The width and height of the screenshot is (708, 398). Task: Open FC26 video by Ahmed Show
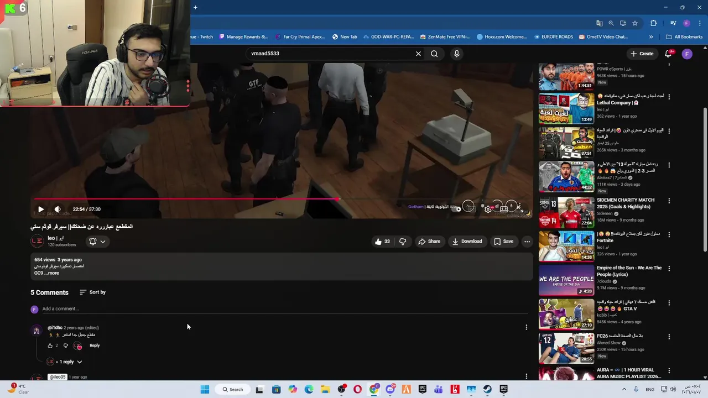[566, 347]
